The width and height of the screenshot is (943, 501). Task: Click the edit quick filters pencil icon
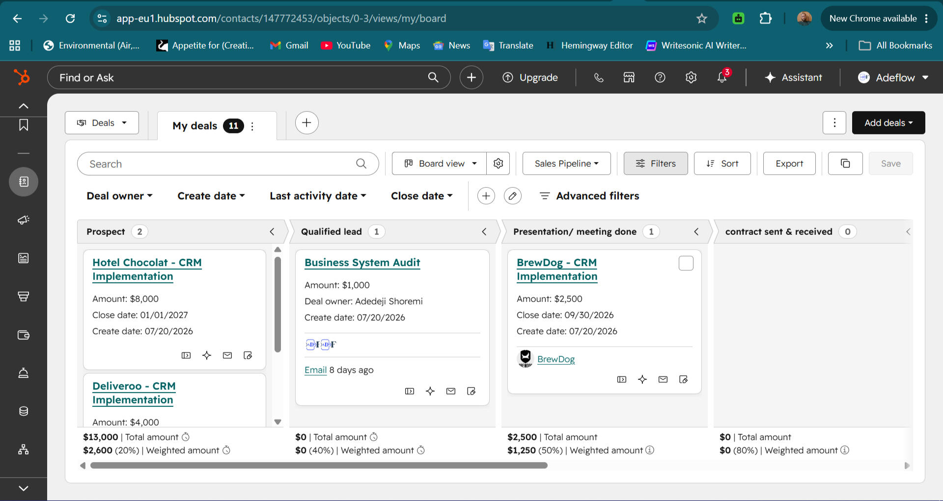[x=512, y=196]
